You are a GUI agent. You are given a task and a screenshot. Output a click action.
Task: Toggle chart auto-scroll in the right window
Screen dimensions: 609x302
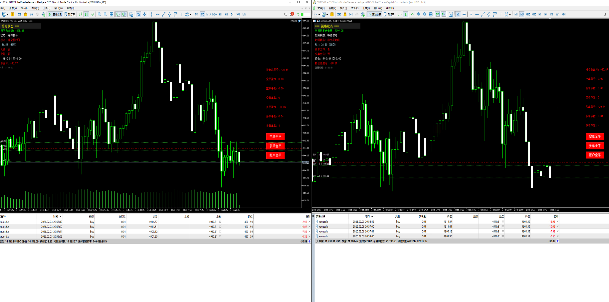438,14
